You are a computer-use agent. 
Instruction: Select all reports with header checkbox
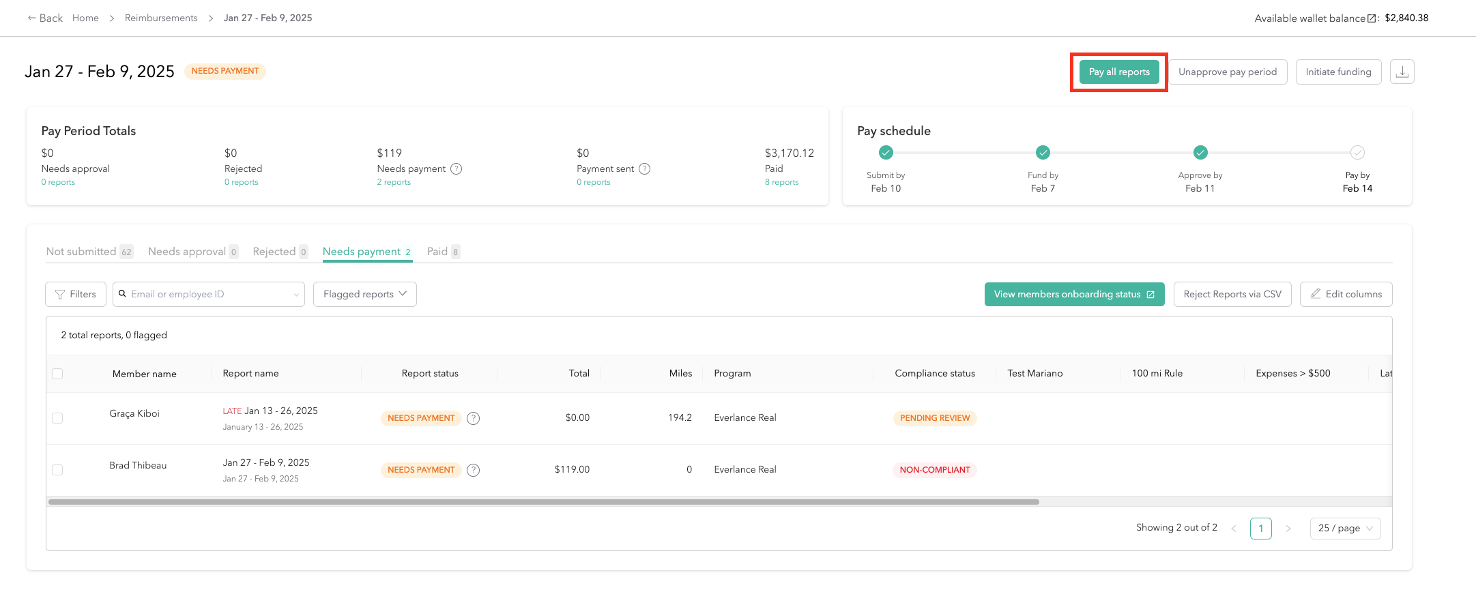point(57,374)
